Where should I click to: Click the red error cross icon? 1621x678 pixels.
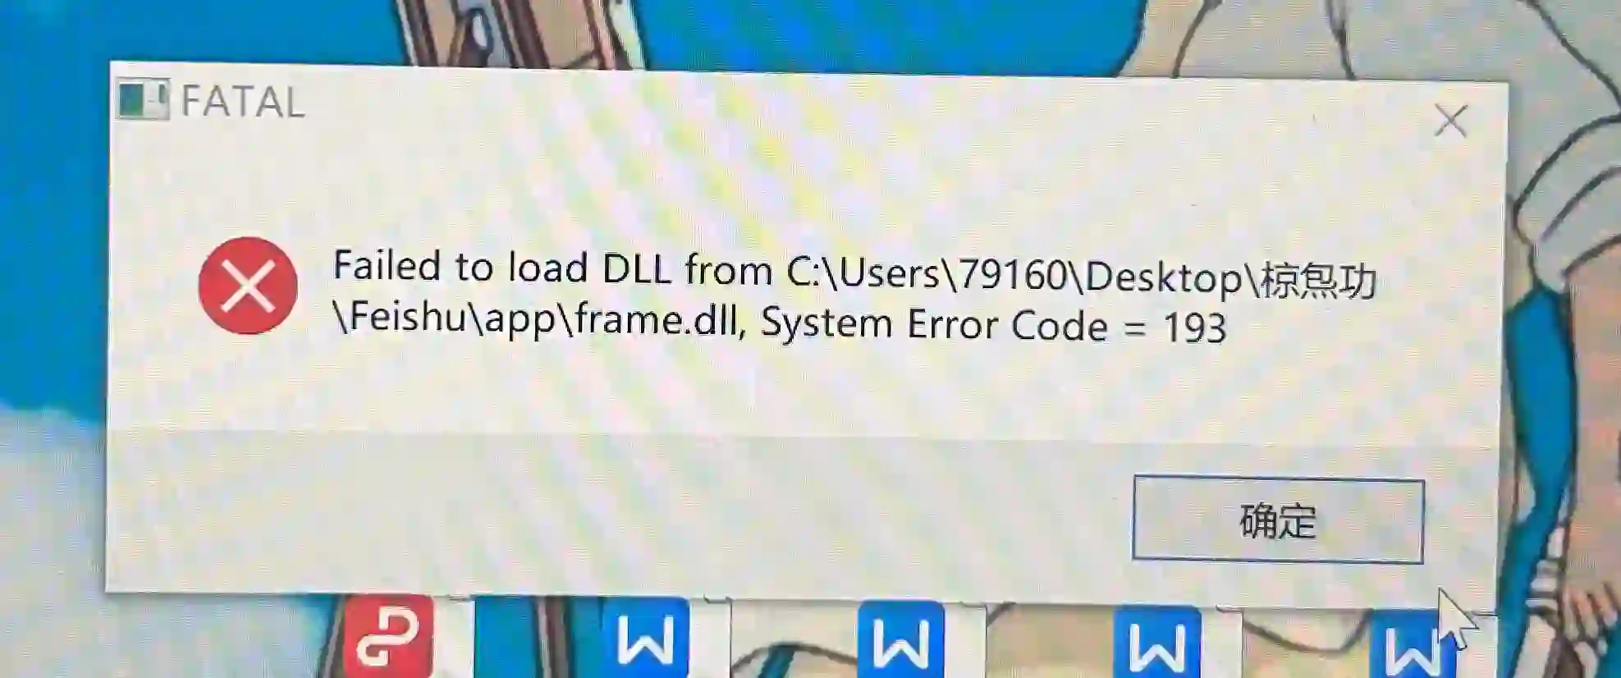[x=248, y=286]
